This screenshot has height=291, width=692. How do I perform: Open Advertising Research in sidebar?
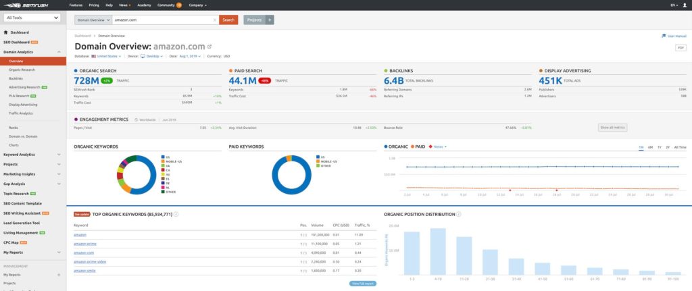click(25, 87)
